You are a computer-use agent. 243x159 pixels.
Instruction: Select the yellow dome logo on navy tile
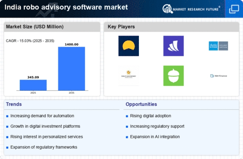[129, 46]
